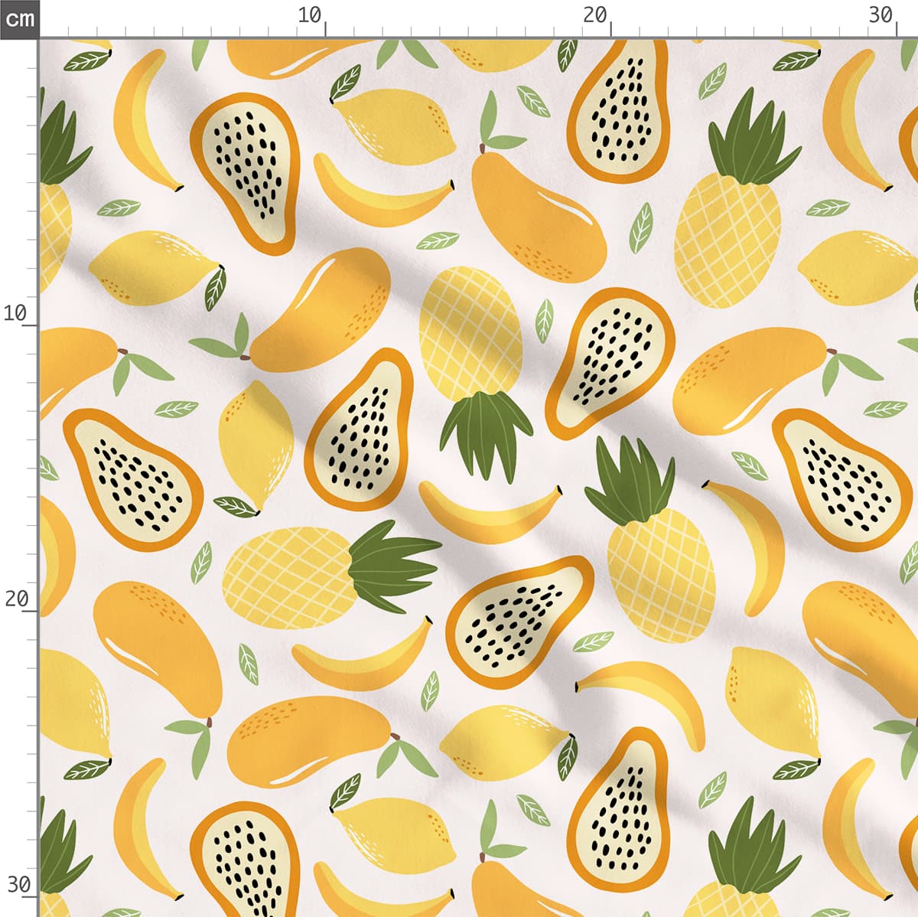Click the banana directly below the upside-down pineapple

[x=490, y=511]
